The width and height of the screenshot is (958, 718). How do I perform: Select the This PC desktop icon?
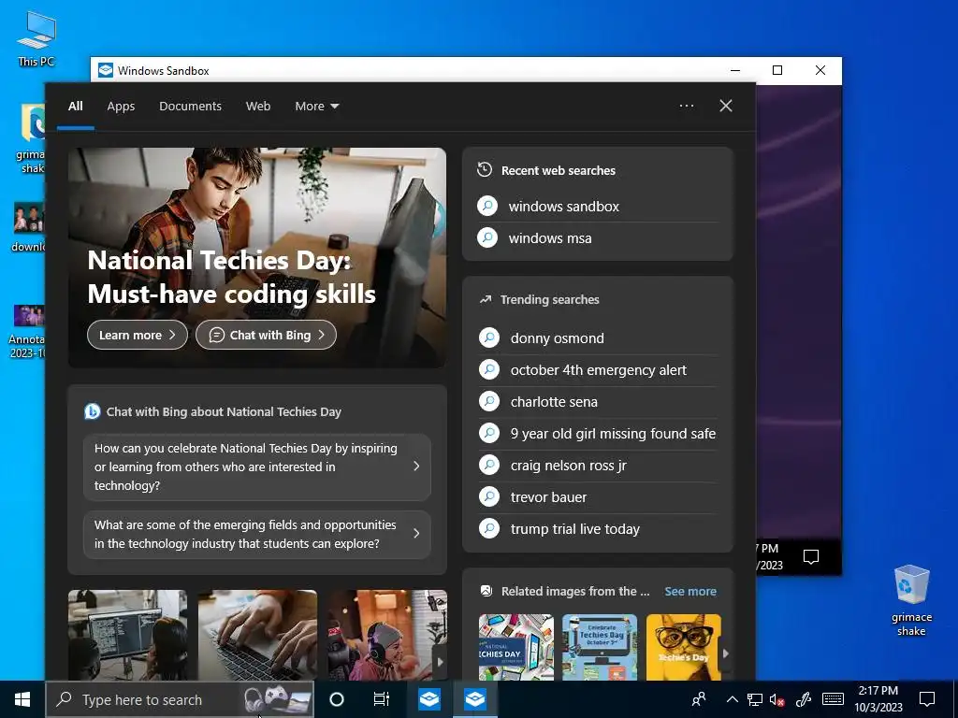point(36,39)
